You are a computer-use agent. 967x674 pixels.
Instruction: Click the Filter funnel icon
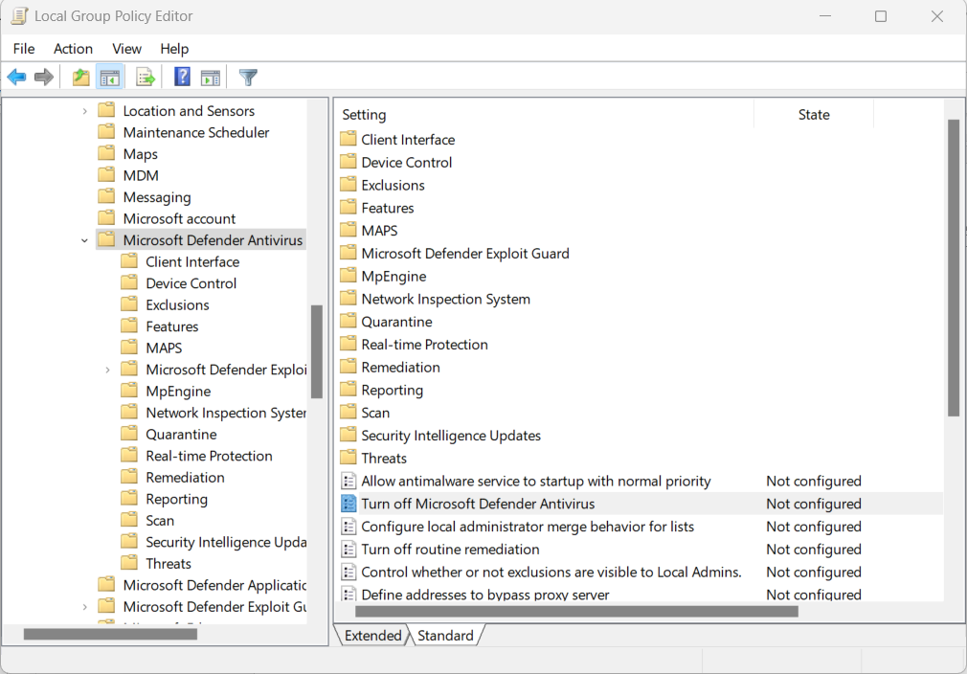click(x=248, y=78)
